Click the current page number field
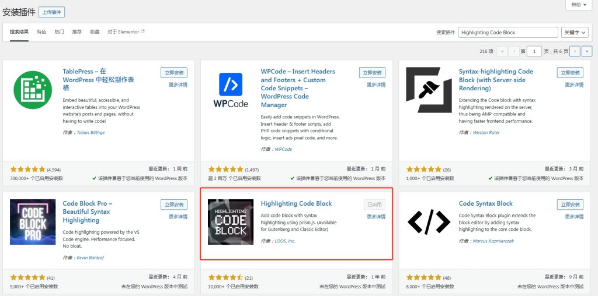The image size is (598, 296). point(534,51)
